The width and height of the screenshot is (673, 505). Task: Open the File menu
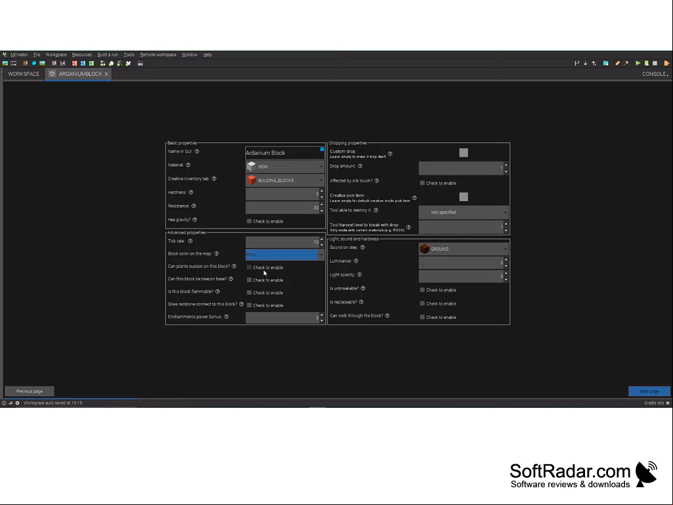37,55
